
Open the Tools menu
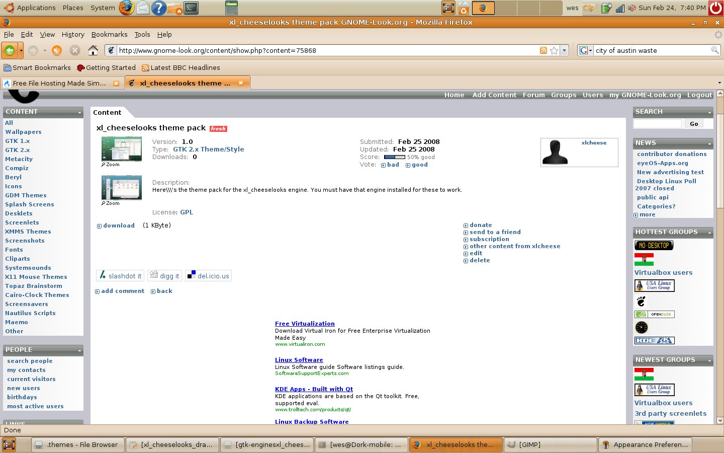(x=142, y=34)
